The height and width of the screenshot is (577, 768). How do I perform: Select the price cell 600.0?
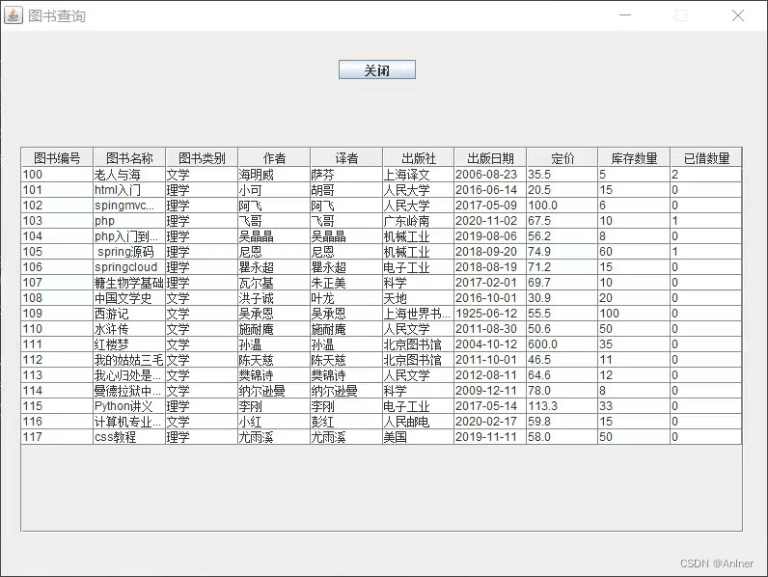(562, 344)
